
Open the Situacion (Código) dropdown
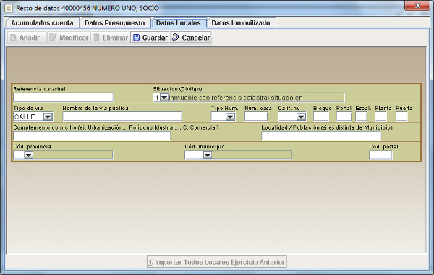pyautogui.click(x=164, y=98)
